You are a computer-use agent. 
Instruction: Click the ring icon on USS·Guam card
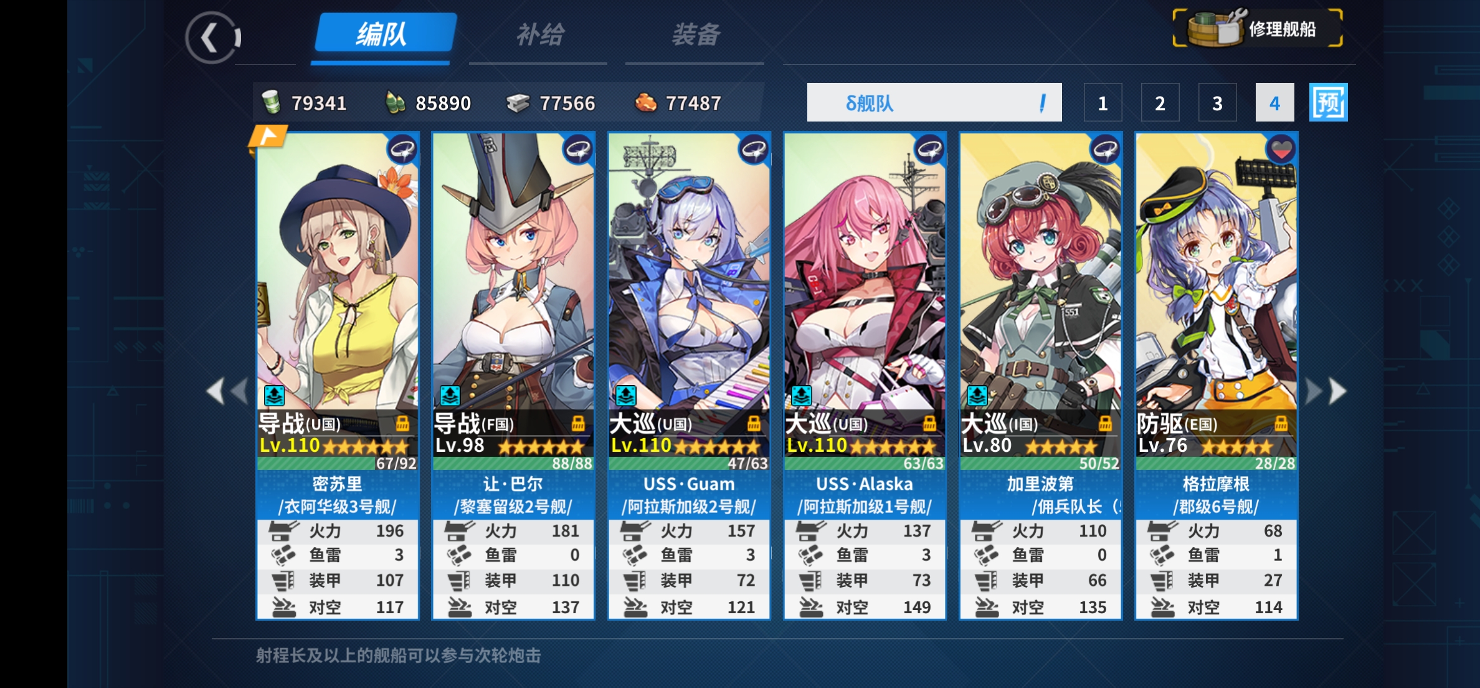coord(754,150)
